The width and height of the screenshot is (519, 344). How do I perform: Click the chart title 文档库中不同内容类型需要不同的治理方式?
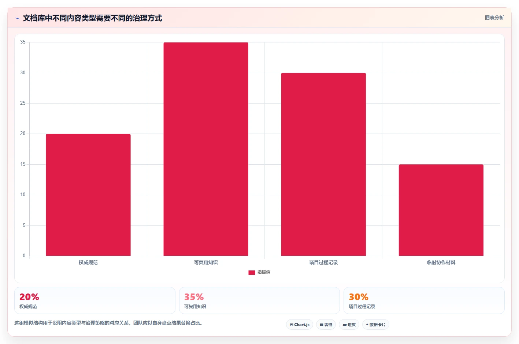92,18
